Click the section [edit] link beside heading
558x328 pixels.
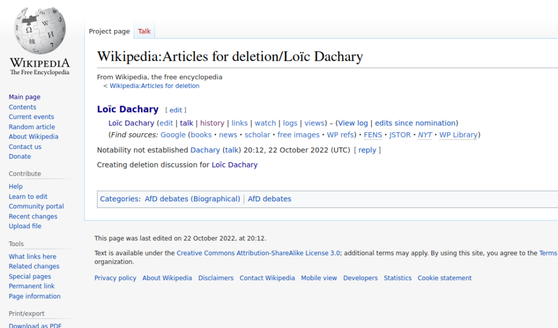pos(176,110)
